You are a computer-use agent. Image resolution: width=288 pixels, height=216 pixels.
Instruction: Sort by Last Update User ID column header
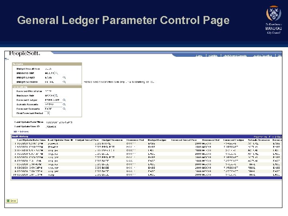[60, 140]
